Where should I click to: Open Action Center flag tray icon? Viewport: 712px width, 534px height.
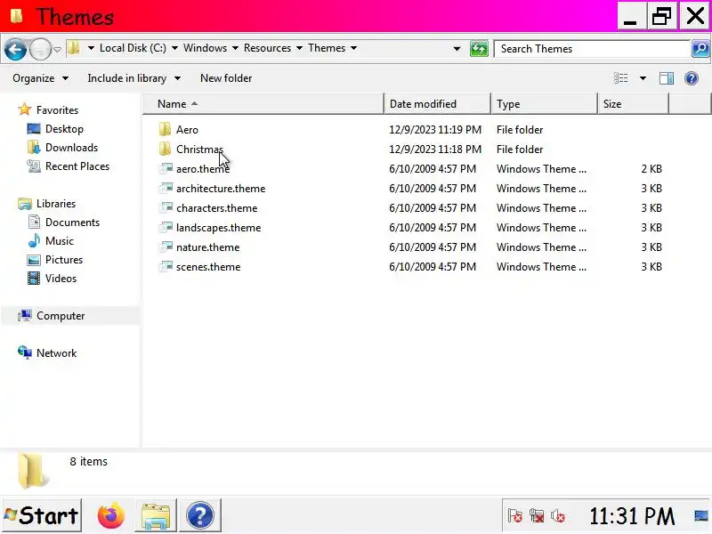click(x=515, y=516)
